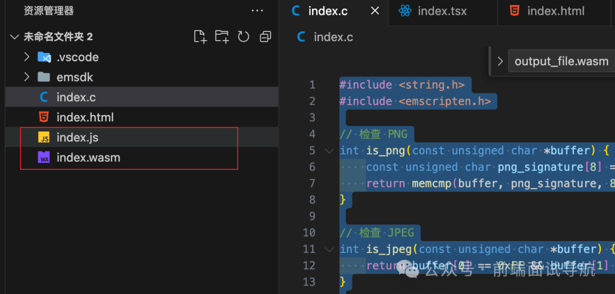This screenshot has width=615, height=294.
Task: Fold the is_png function at line 5
Action: pos(329,151)
